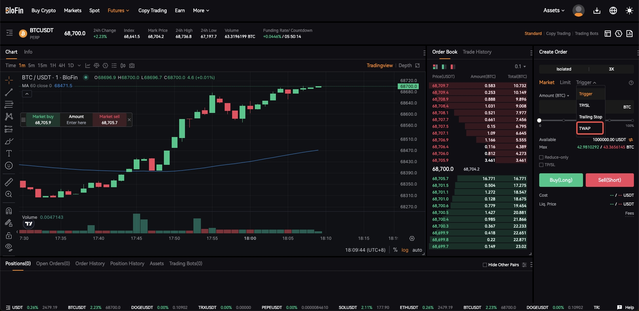Viewport: 639px width, 311px height.
Task: Select Trailing Stop order type
Action: [x=590, y=117]
